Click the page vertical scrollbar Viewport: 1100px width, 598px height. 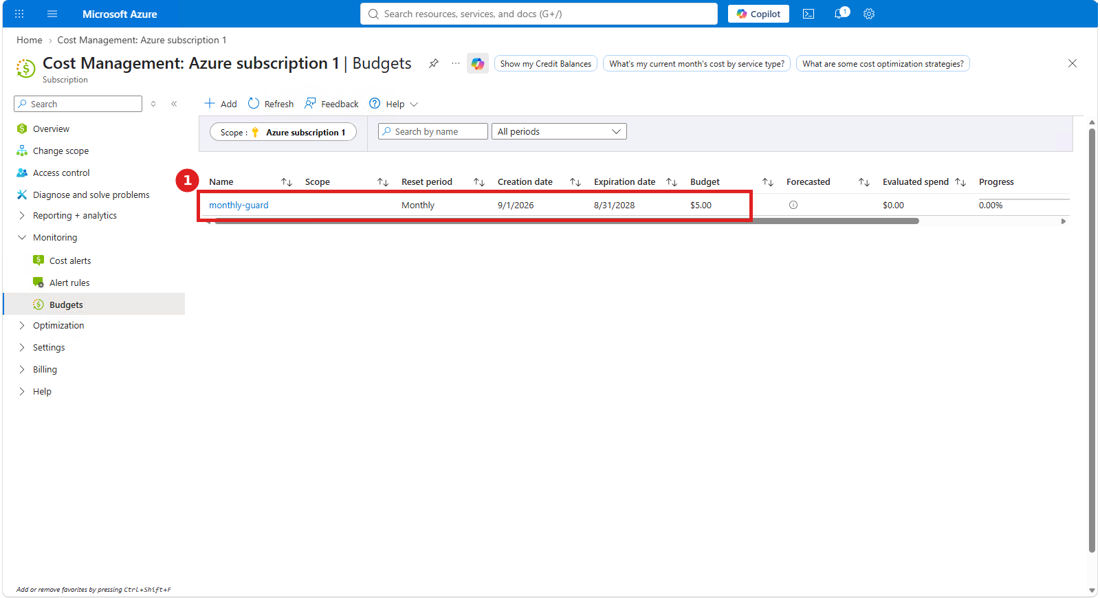click(x=1092, y=340)
